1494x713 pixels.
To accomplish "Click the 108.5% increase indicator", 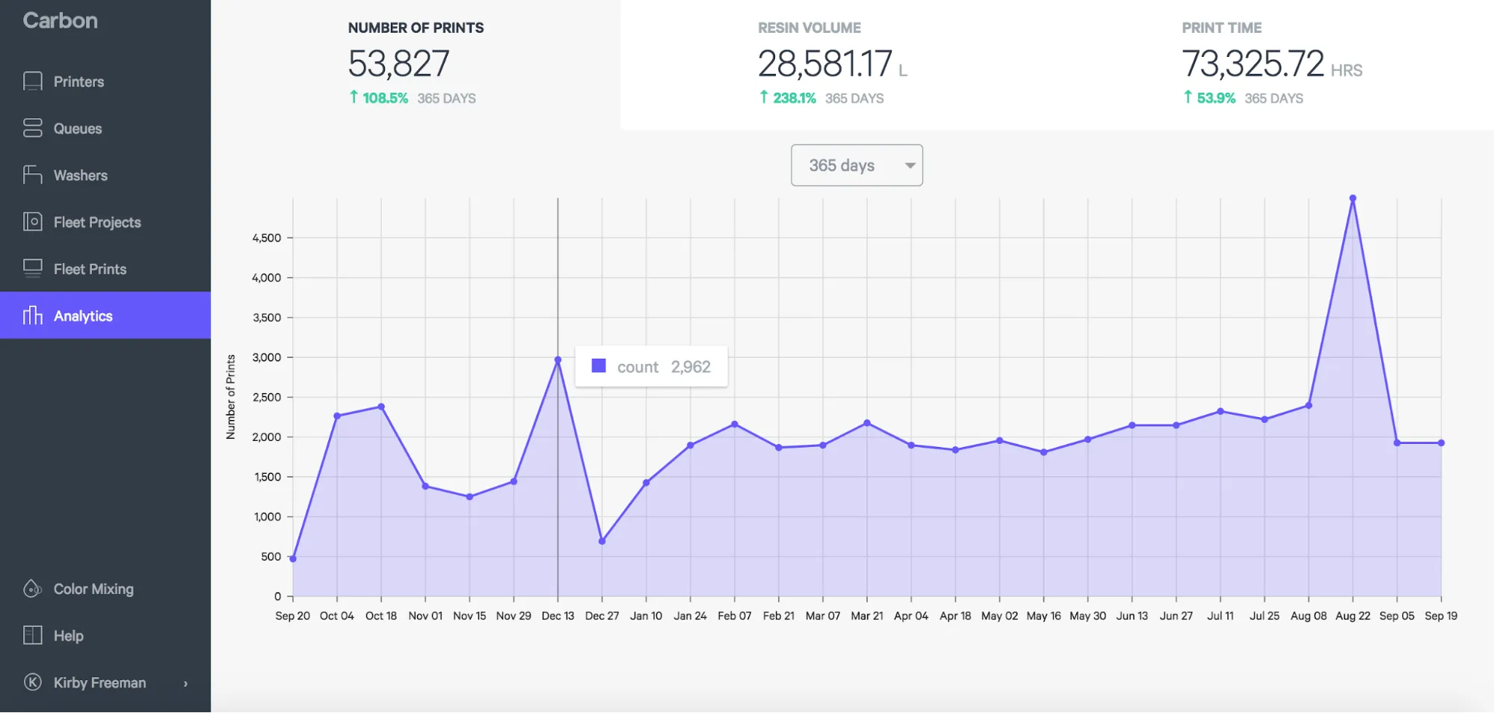I will 378,98.
